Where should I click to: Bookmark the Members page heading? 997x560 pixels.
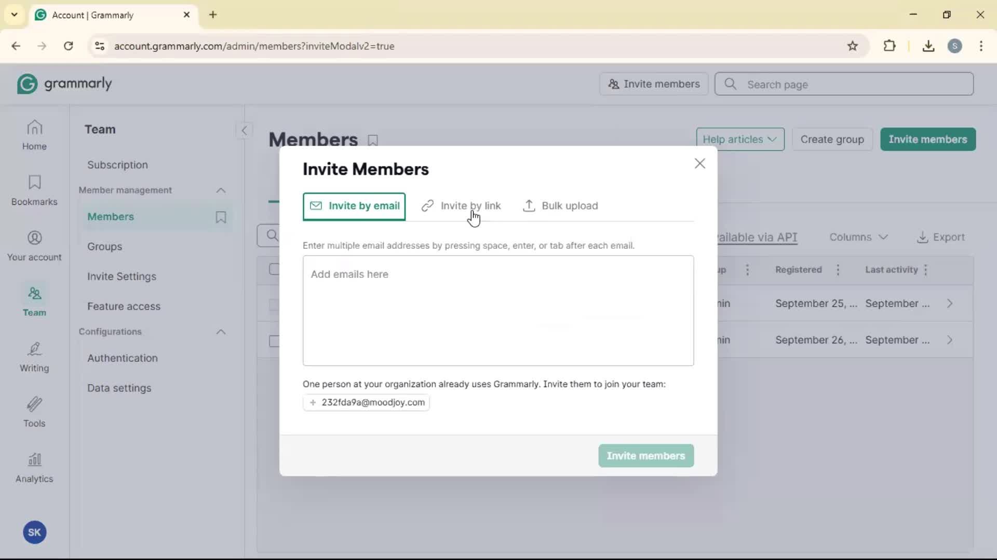coord(373,140)
